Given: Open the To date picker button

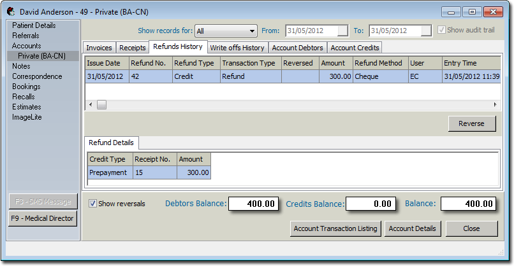Looking at the screenshot, I should click(425, 31).
